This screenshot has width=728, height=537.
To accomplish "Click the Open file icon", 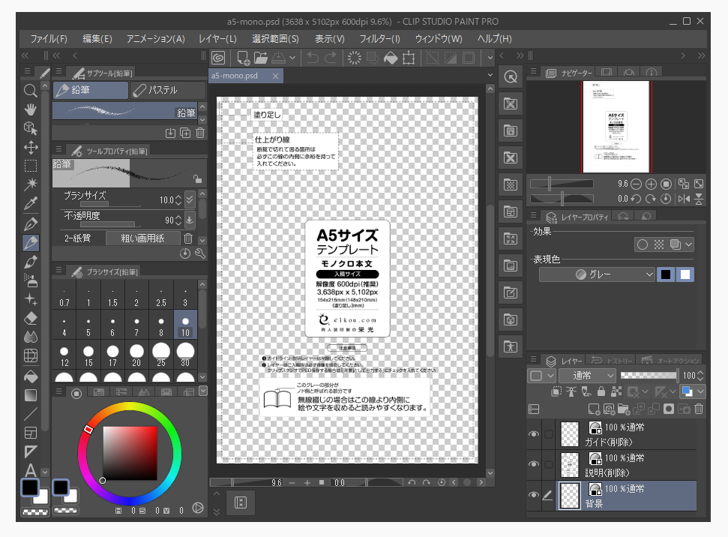I will pos(260,58).
